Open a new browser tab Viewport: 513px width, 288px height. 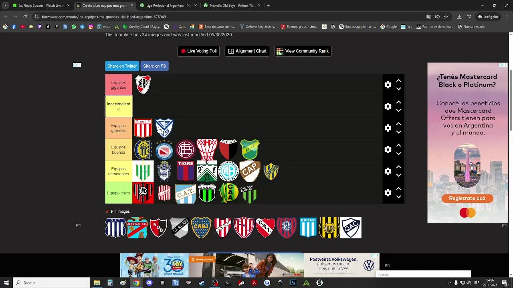tap(269, 6)
